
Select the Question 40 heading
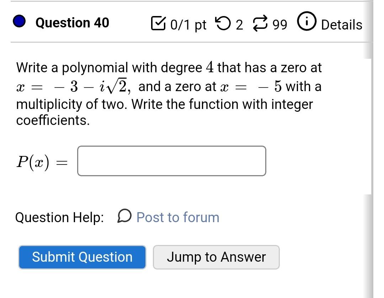point(72,22)
